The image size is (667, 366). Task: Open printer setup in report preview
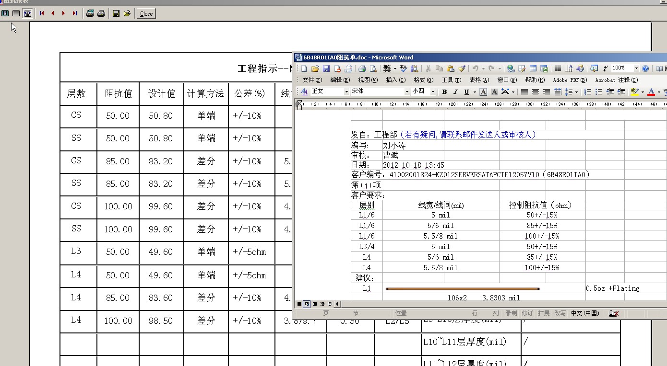coord(90,13)
